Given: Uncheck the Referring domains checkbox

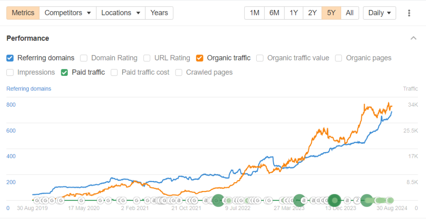Looking at the screenshot, I should (10, 58).
